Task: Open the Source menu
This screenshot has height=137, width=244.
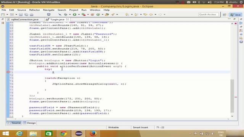Action: click(x=22, y=10)
